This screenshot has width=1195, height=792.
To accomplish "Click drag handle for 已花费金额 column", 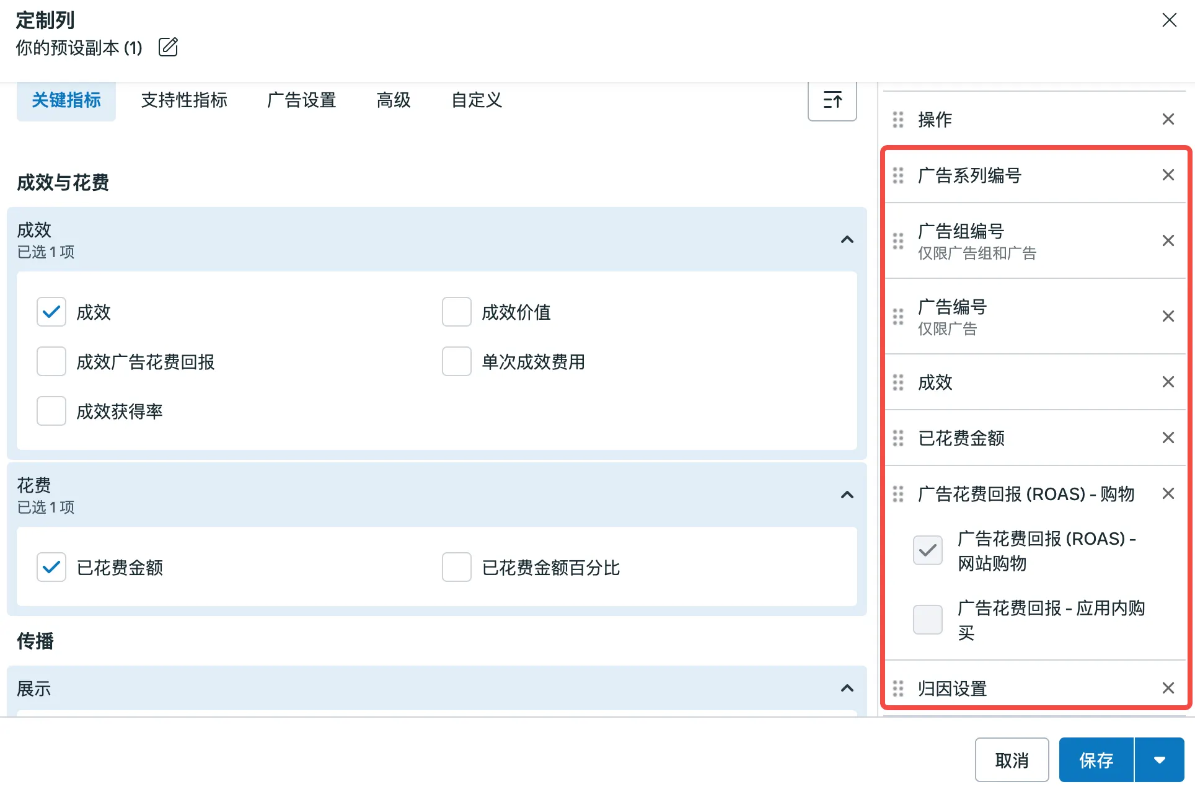I will [898, 438].
